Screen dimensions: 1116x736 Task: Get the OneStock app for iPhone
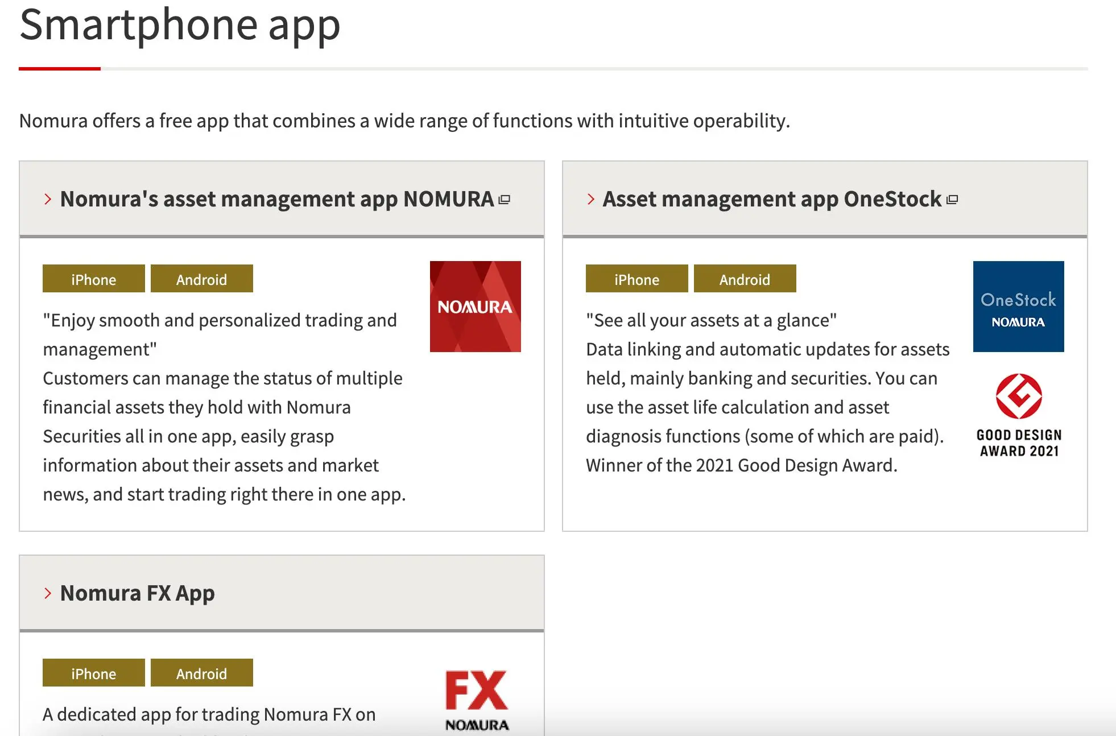tap(637, 279)
